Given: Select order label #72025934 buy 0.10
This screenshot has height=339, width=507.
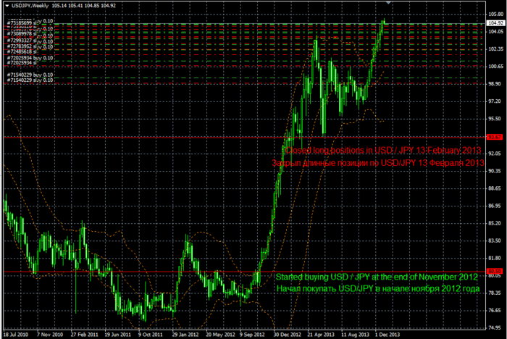Looking at the screenshot, I should tap(30, 58).
